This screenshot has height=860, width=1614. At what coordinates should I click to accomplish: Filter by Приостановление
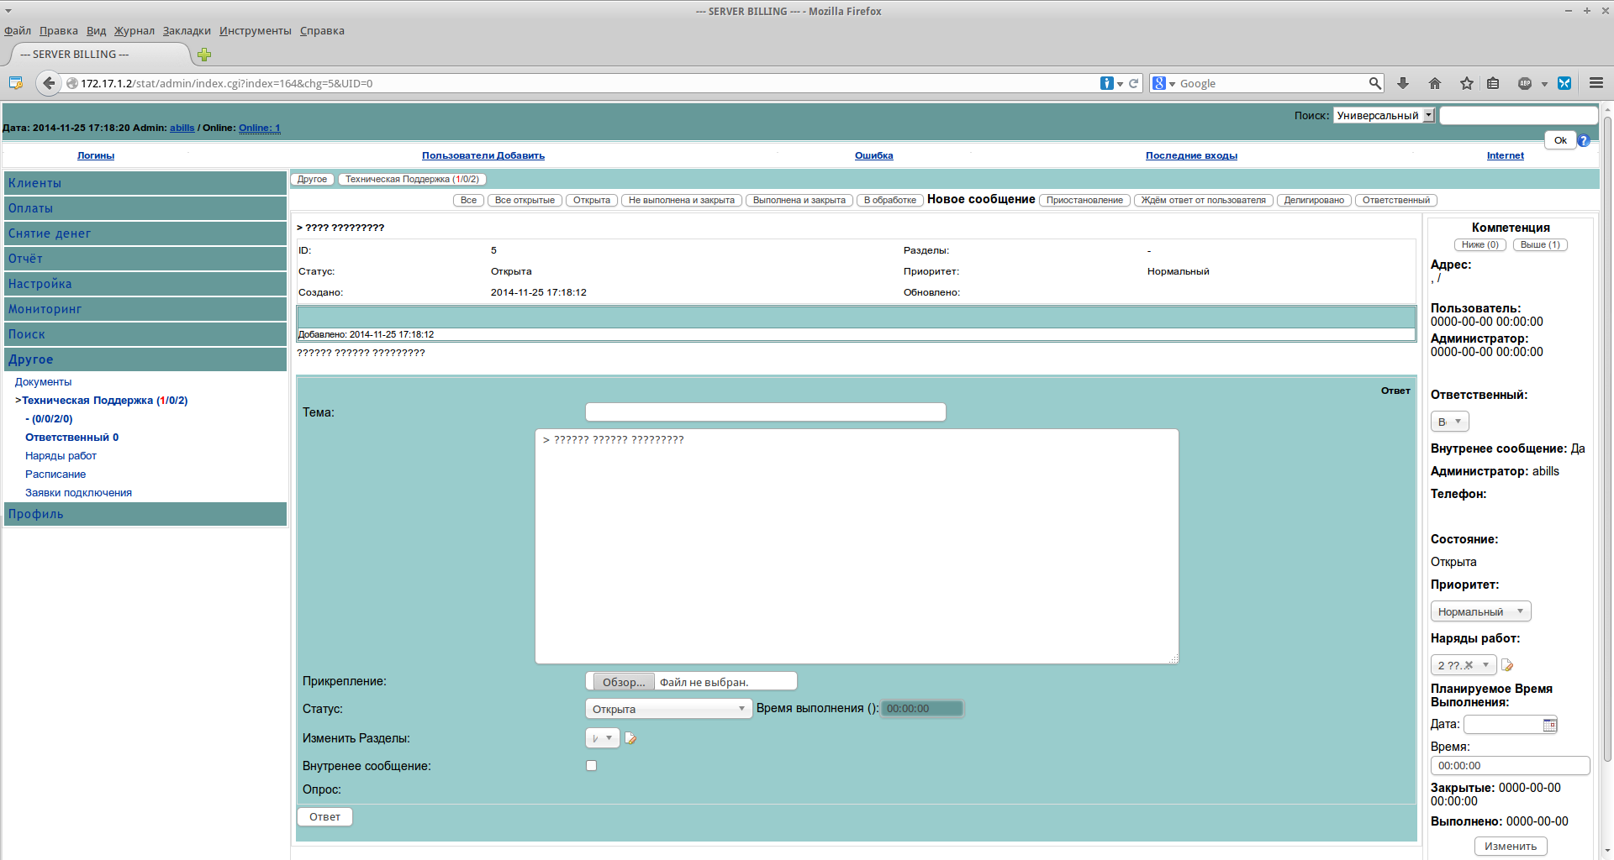point(1084,201)
